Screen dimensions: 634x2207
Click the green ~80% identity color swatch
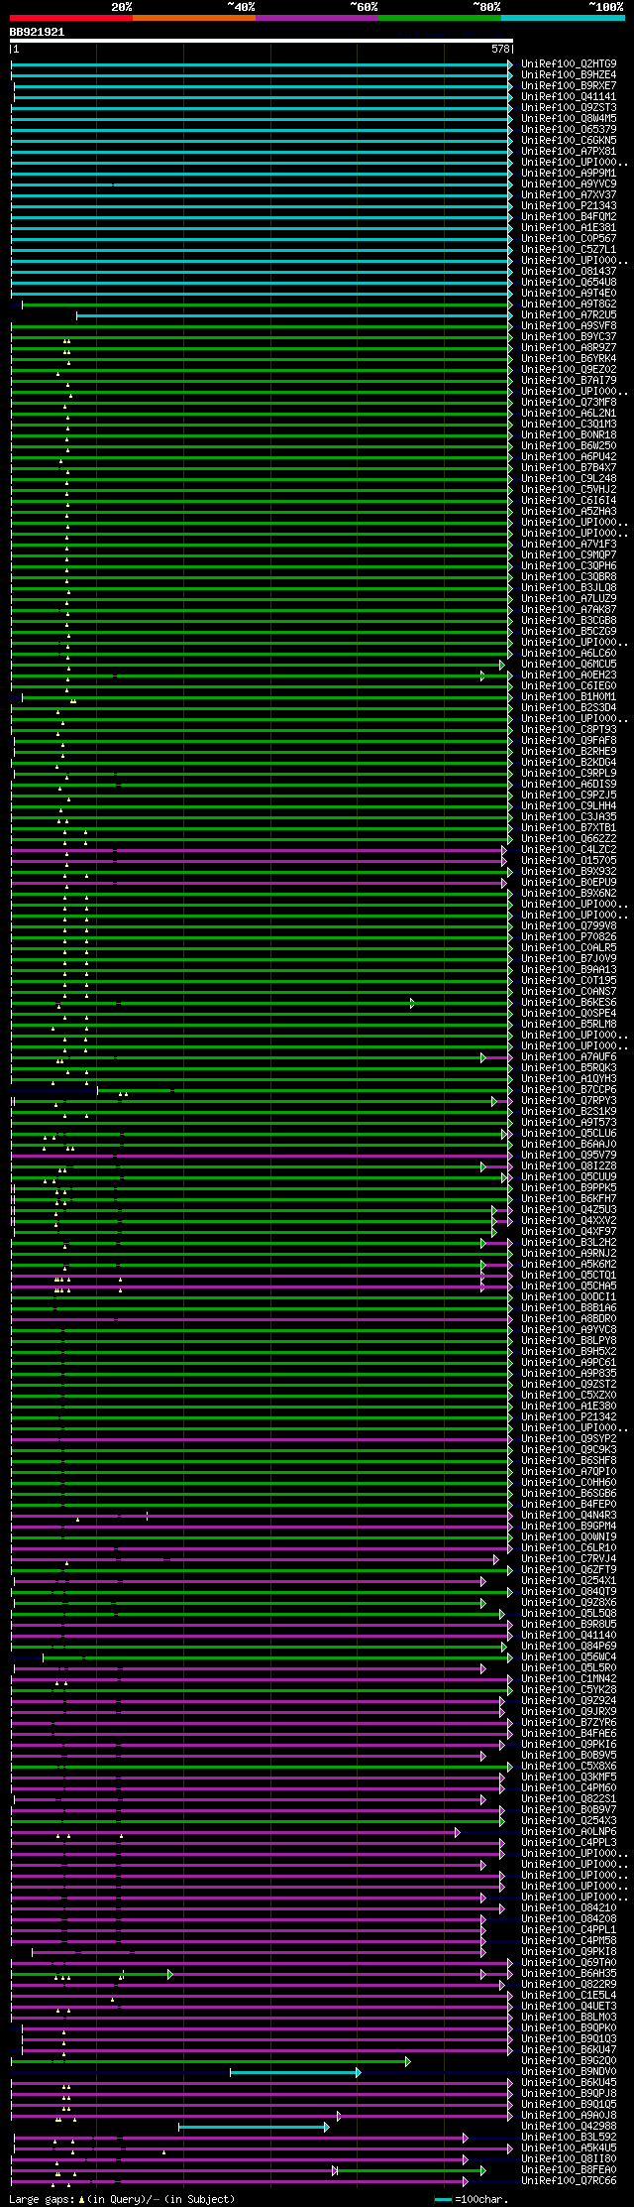click(x=440, y=18)
